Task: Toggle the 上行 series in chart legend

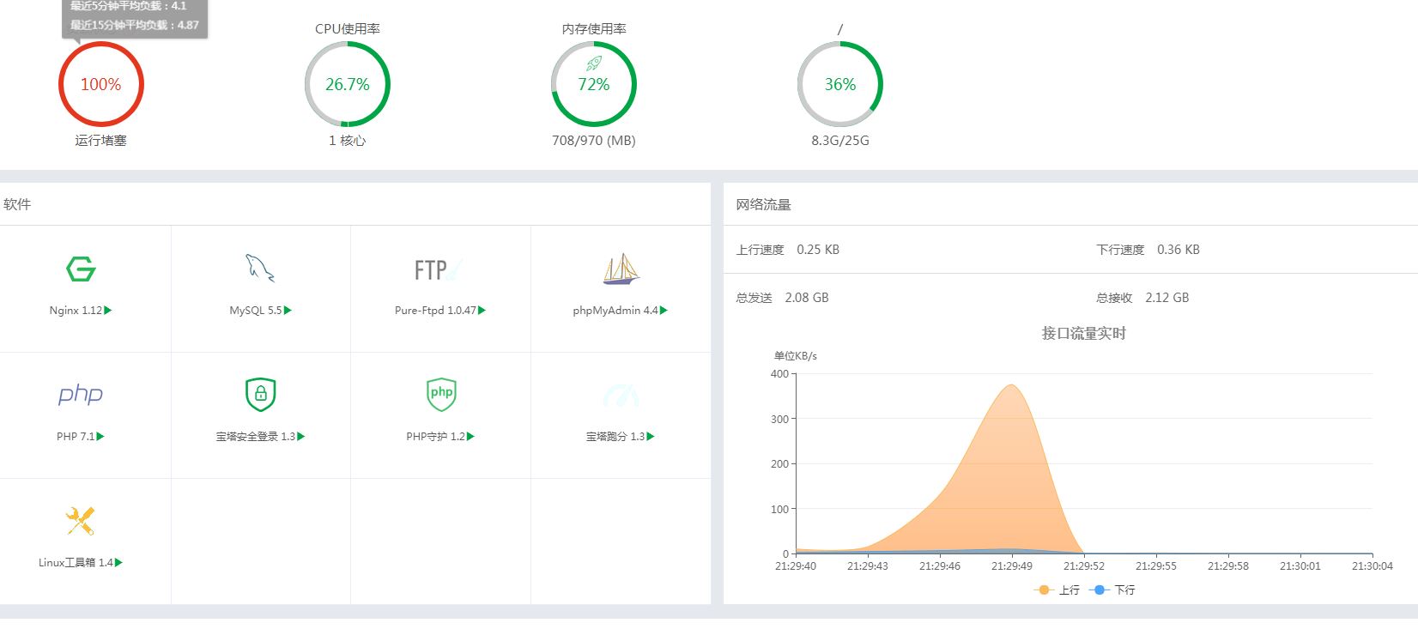Action: coord(1057,590)
